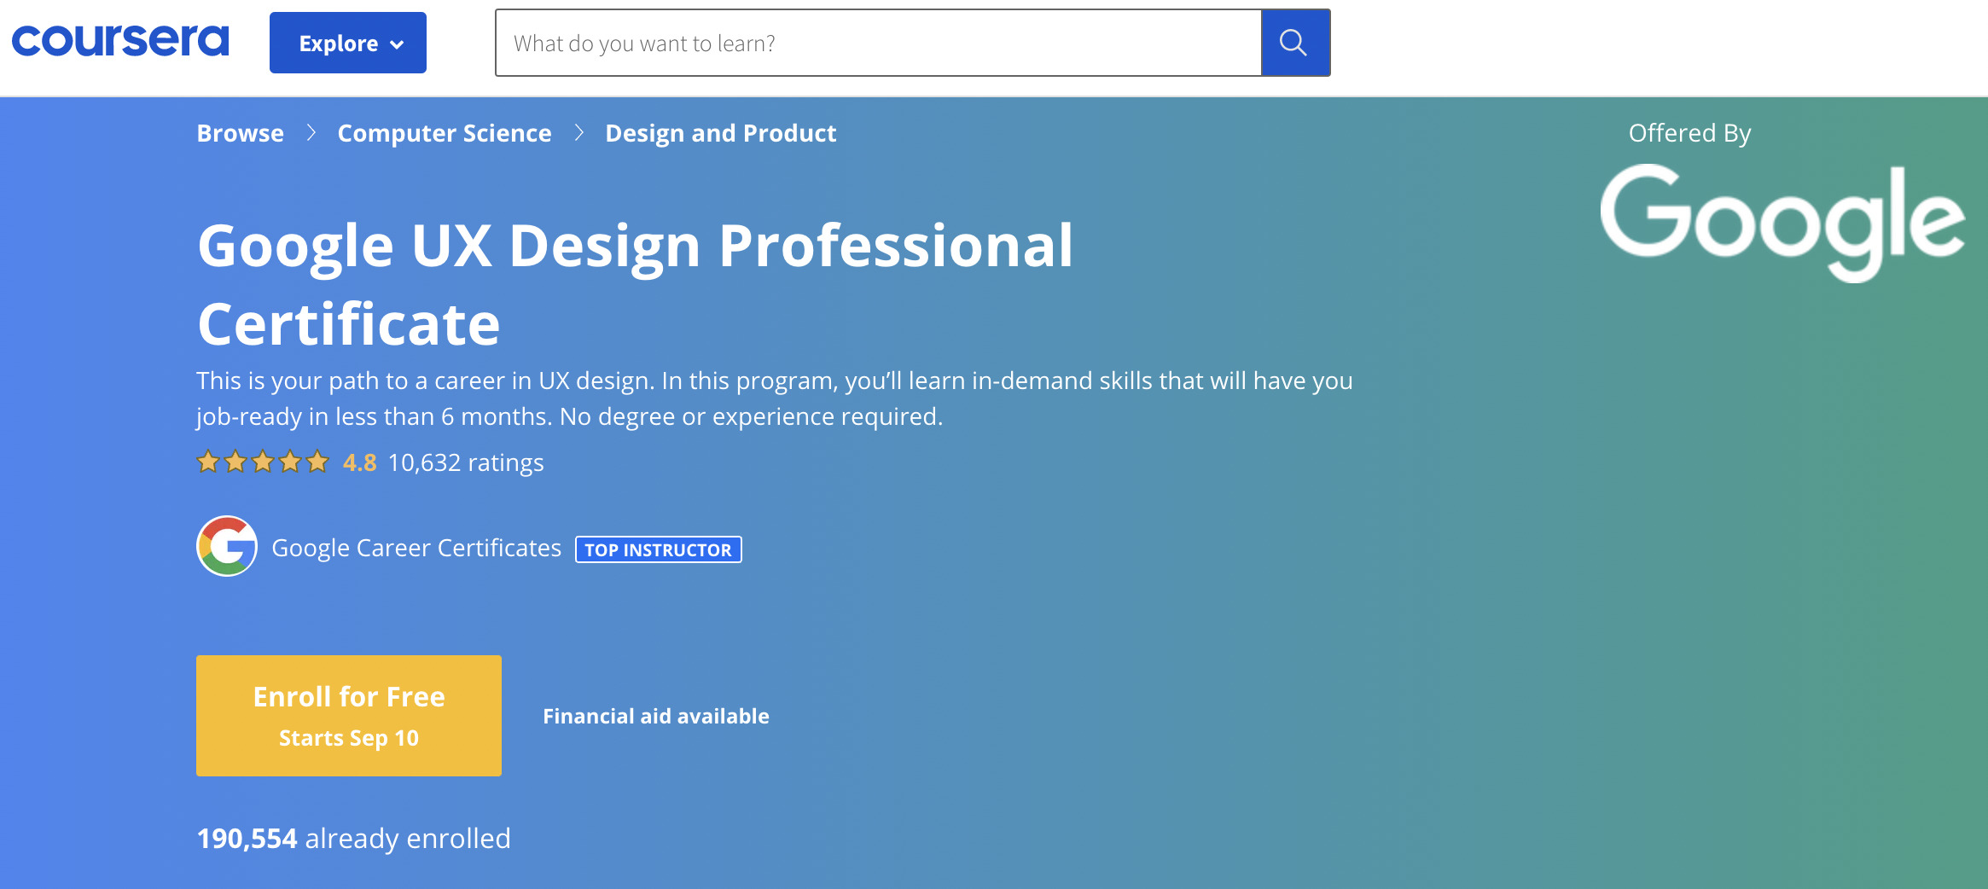Click the Google UX Design Professional Certificate title
Image resolution: width=1988 pixels, height=889 pixels.
click(x=635, y=284)
